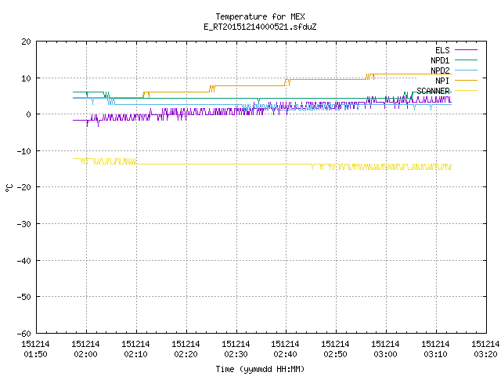Click the x-axis tick label '151214 02:20'
501x376 pixels.
pos(186,349)
